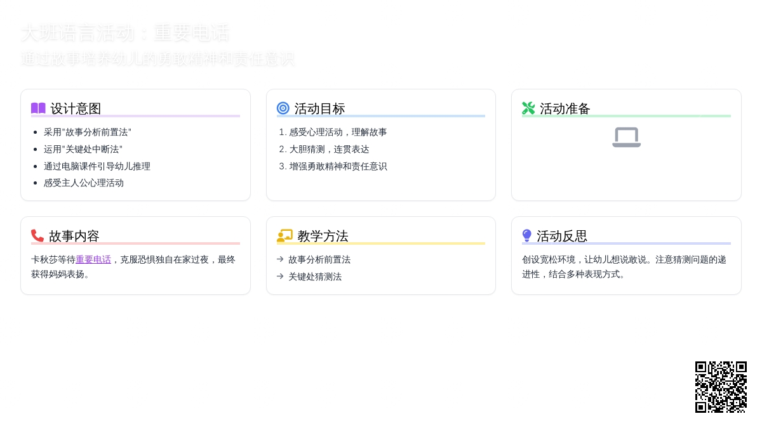Viewport: 762px width, 428px height.
Task: Click the gray laptop icon in 活动准备 card
Action: click(626, 137)
